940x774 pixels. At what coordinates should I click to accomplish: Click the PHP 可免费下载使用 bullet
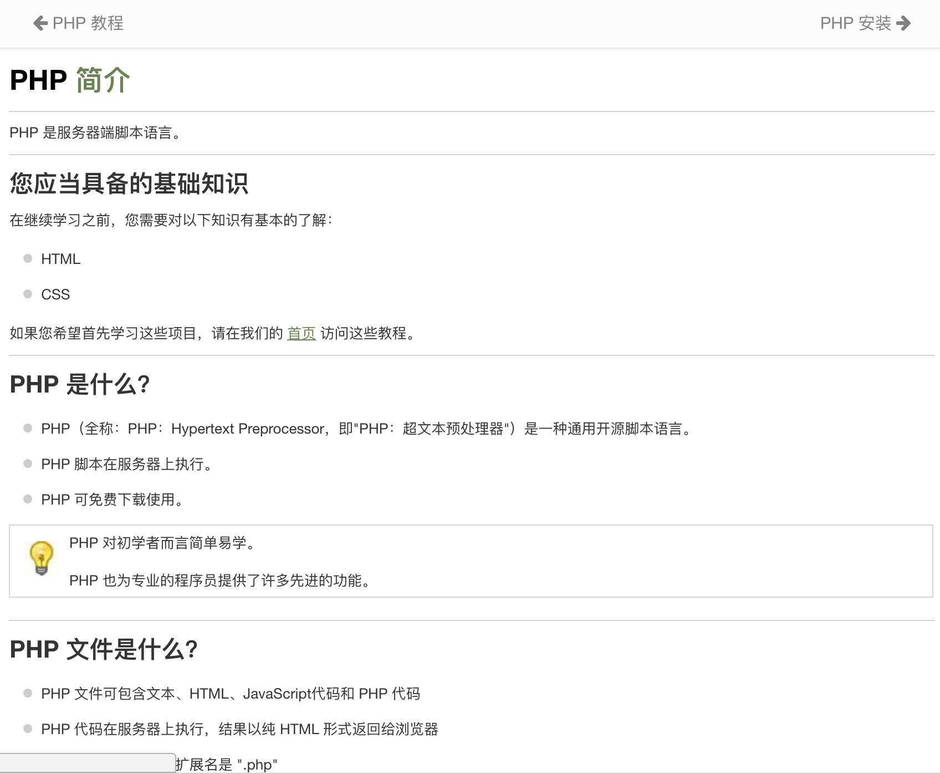[x=112, y=500]
